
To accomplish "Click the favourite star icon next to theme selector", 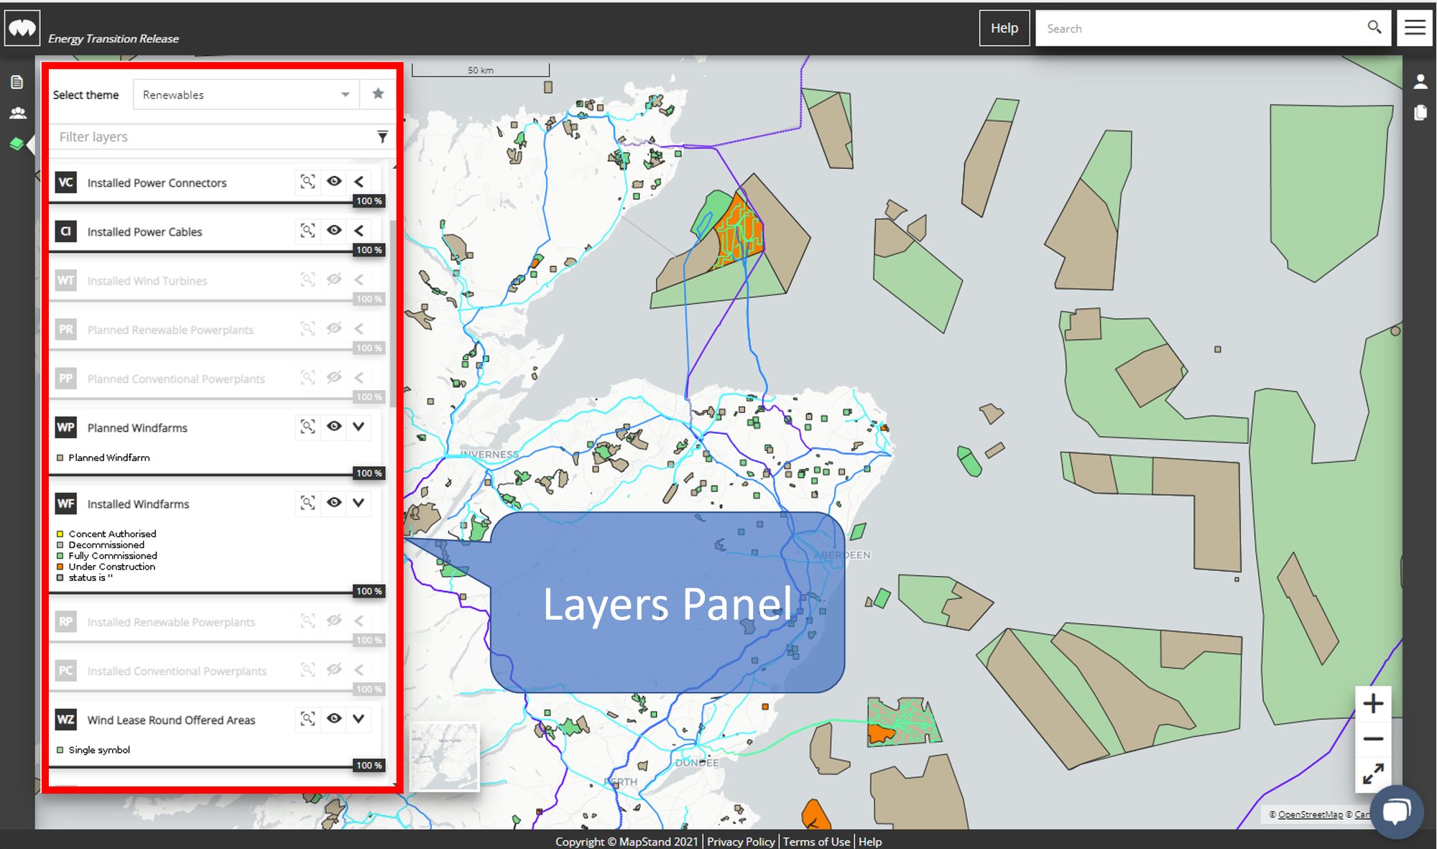I will click(x=378, y=93).
